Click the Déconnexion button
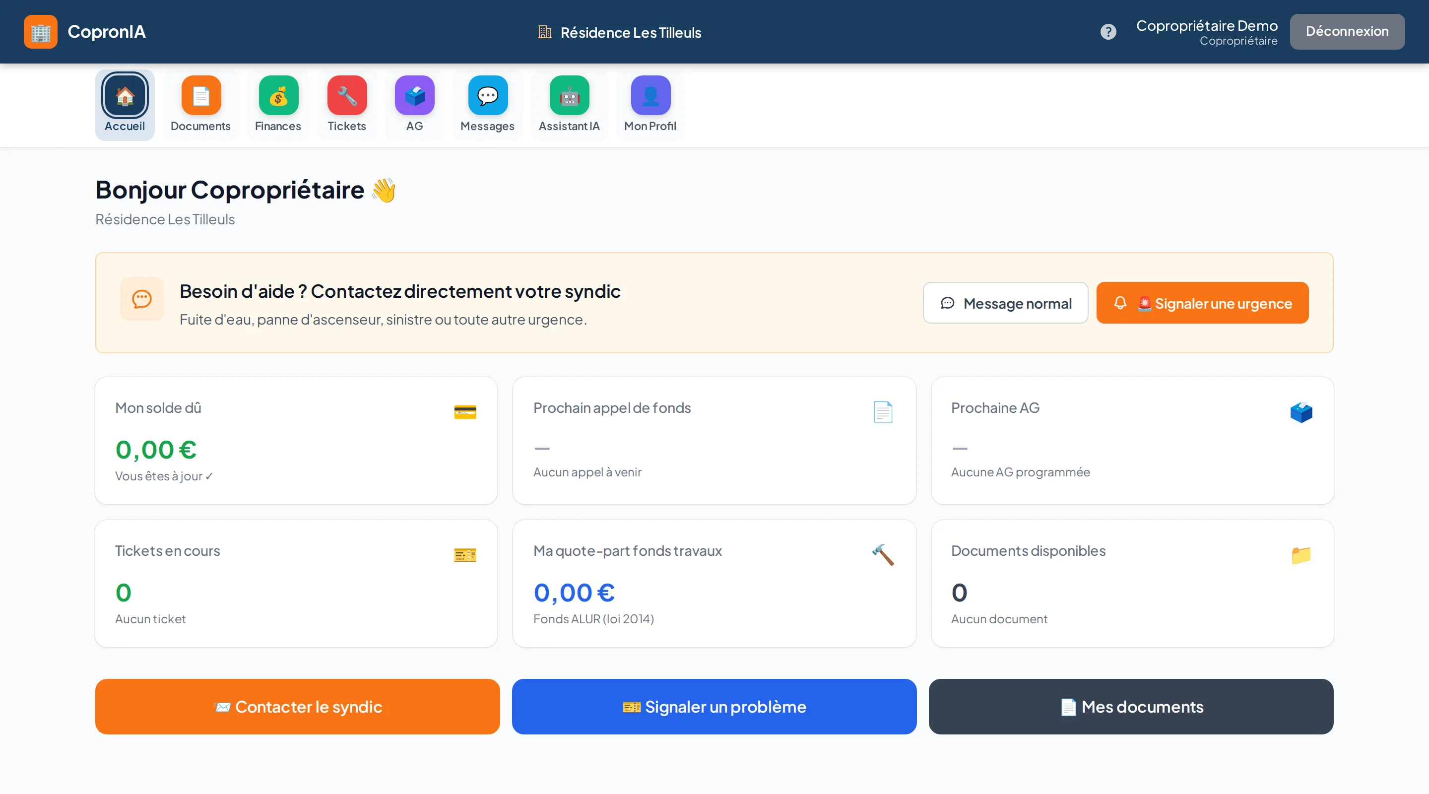The width and height of the screenshot is (1429, 794). (x=1347, y=32)
